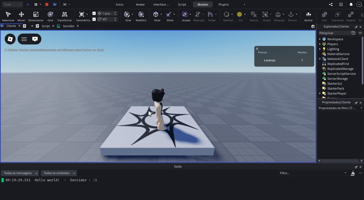Open the Explorer three-dots options menu

click(x=360, y=33)
